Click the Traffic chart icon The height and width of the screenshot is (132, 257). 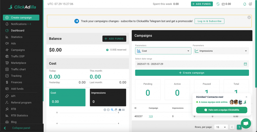tap(7, 69)
